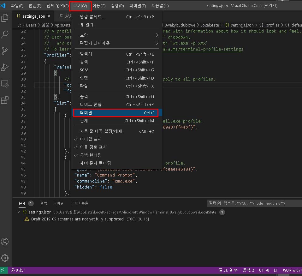Click Users breadcrumb segment
This screenshot has width=302, height=276.
point(31,25)
